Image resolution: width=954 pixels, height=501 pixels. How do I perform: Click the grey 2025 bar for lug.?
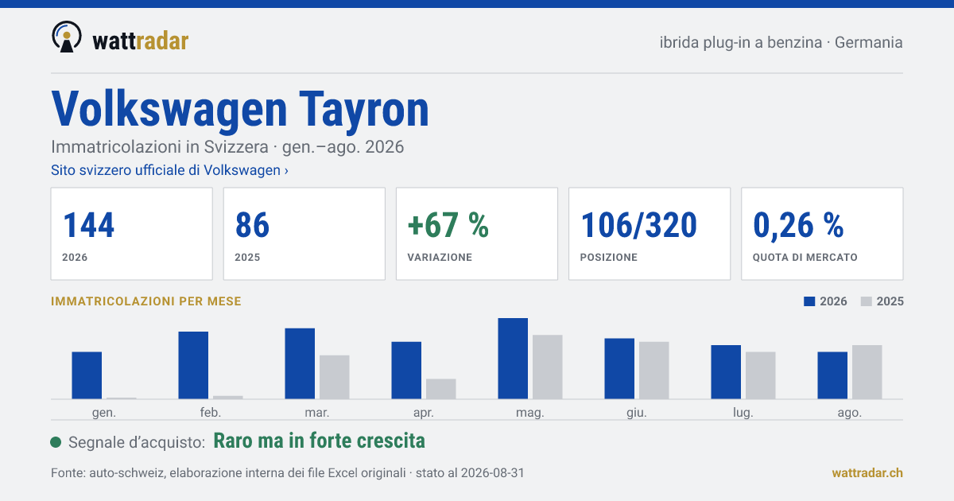pos(761,375)
